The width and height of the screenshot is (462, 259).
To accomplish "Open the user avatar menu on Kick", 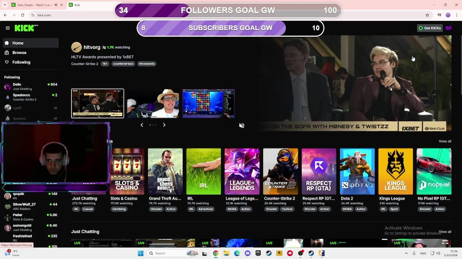I will click(x=448, y=28).
